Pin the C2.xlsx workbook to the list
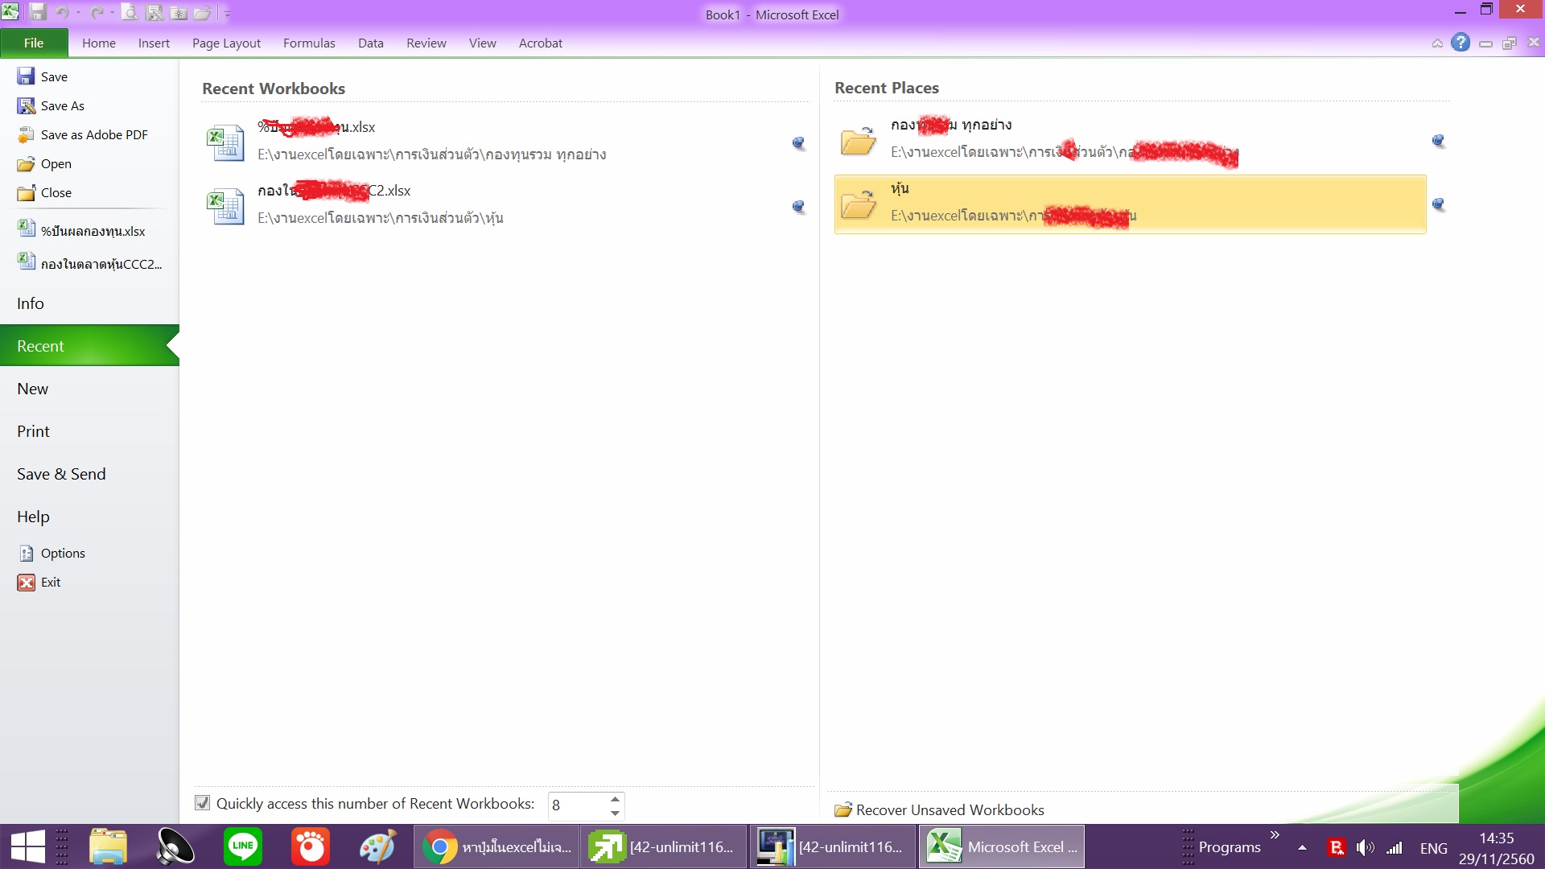1545x869 pixels. [798, 207]
